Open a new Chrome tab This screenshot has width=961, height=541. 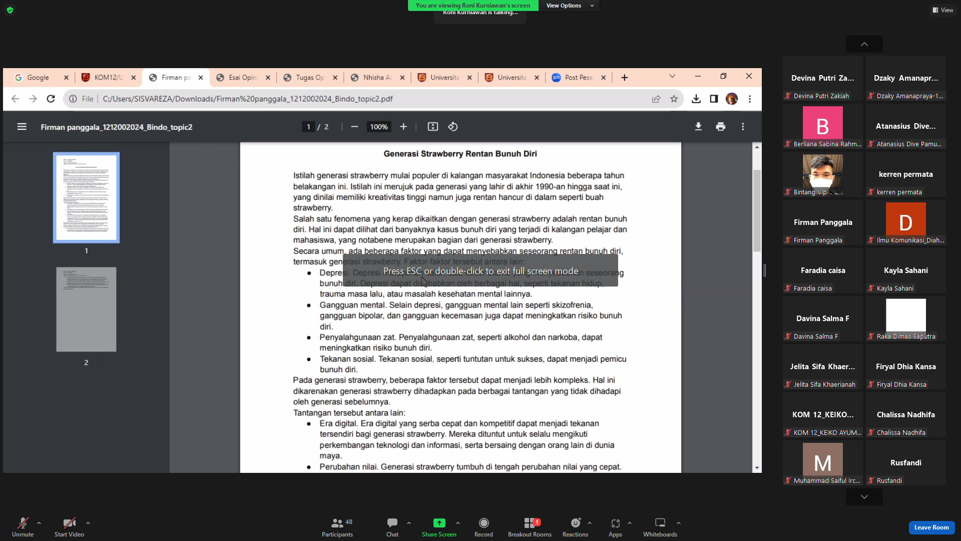[624, 78]
